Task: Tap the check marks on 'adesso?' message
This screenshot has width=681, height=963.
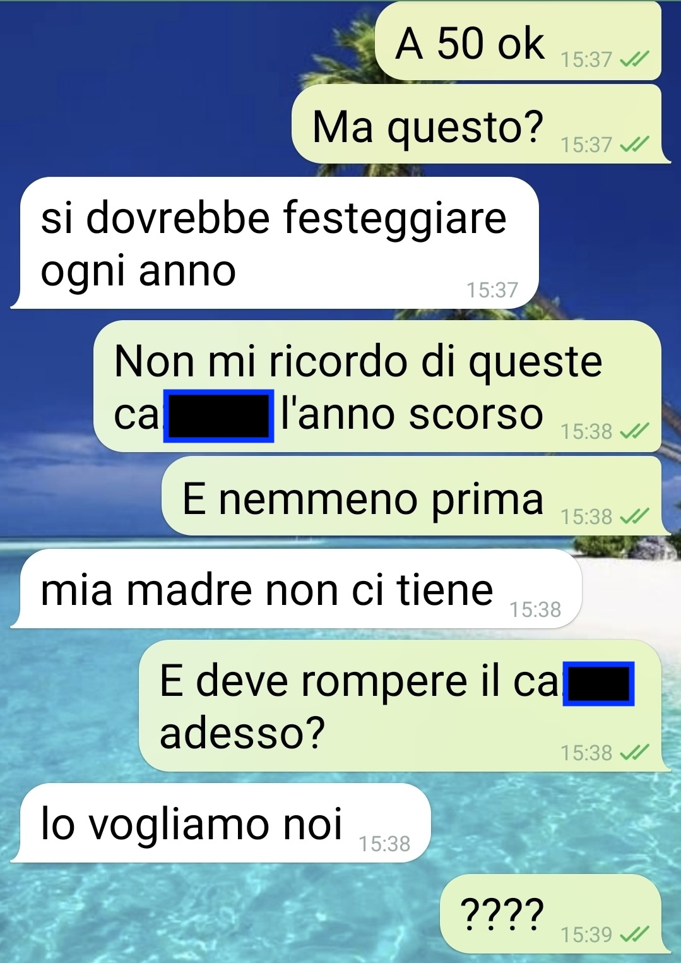Action: click(634, 753)
